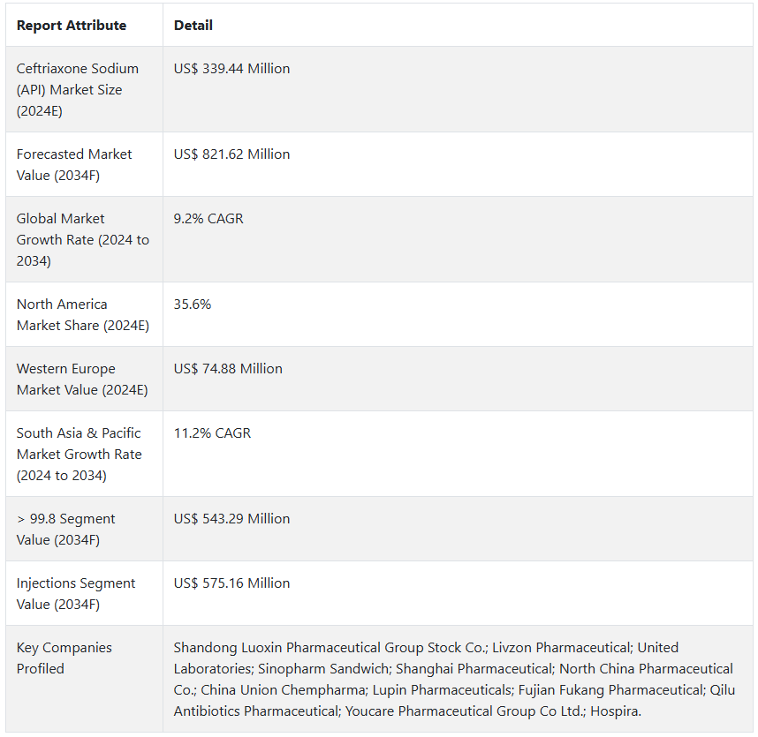The height and width of the screenshot is (737, 758).
Task: Click the US$ 821.62 Million value
Action: click(231, 154)
